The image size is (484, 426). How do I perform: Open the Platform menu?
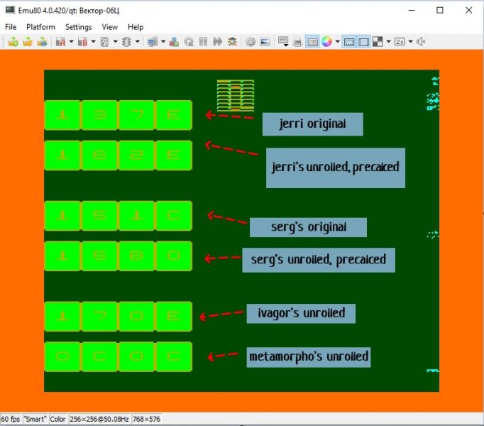pos(40,27)
